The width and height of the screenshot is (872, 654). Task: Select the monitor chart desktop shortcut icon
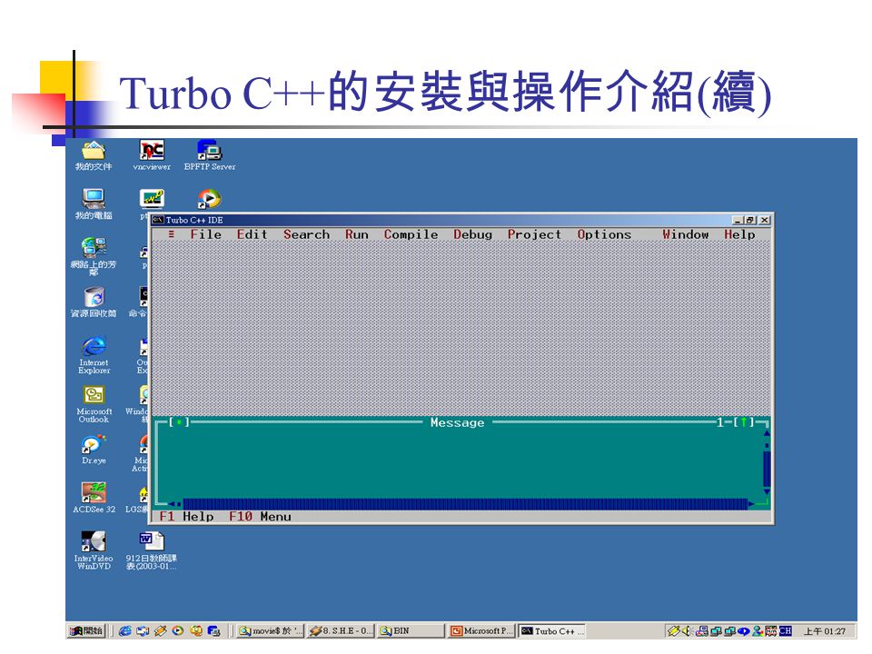pyautogui.click(x=152, y=199)
